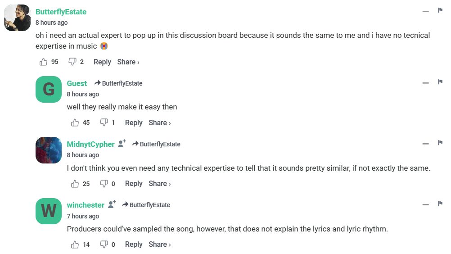Expand Share options on Guest's reply
The height and width of the screenshot is (254, 451).
(x=160, y=122)
